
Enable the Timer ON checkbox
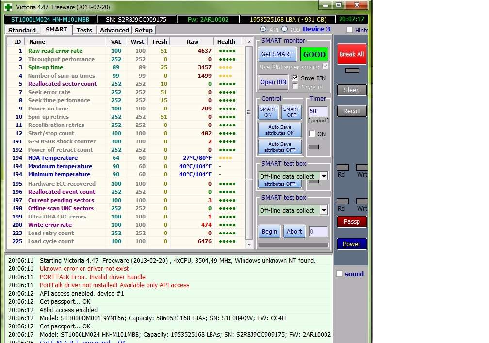[311, 134]
